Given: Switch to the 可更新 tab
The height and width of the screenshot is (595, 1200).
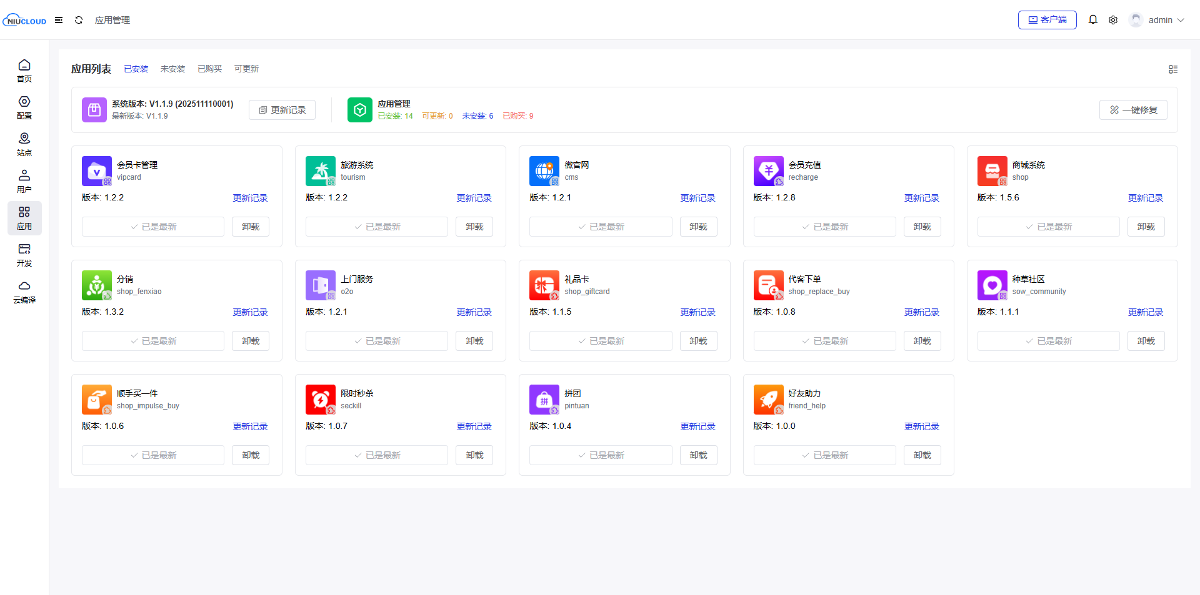Looking at the screenshot, I should 246,69.
